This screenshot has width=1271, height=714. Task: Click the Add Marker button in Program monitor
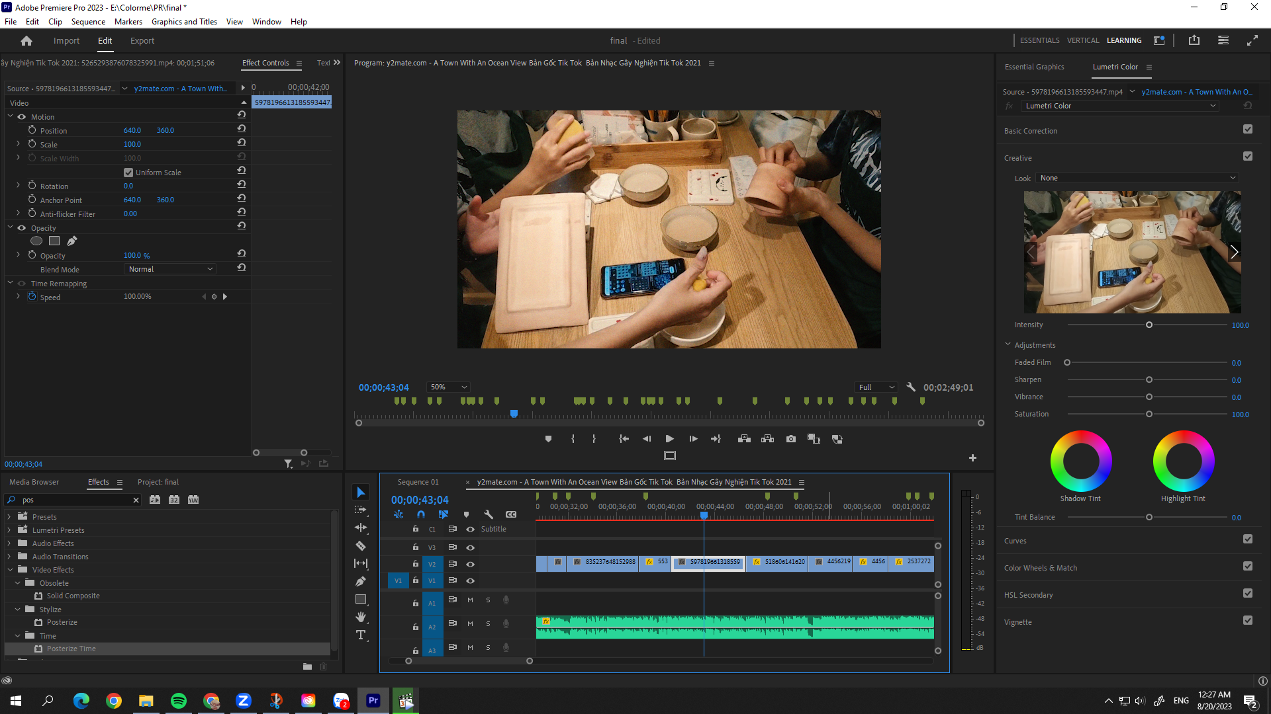(x=548, y=439)
